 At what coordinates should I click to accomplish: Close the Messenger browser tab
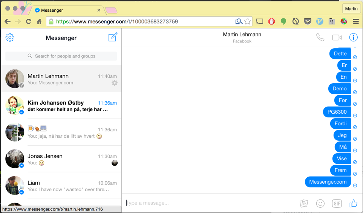pyautogui.click(x=99, y=10)
